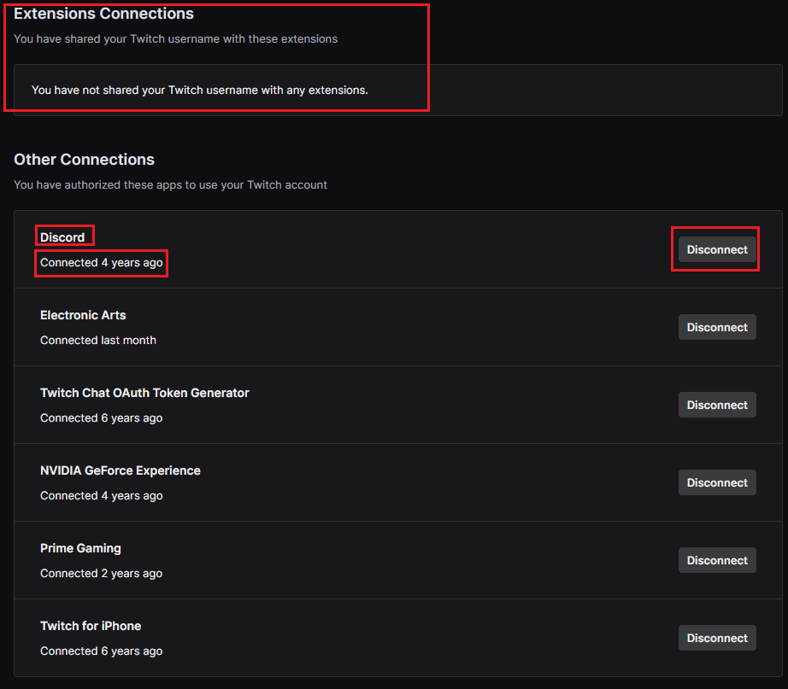Click NVIDIA GeForce Experience name
Image resolution: width=788 pixels, height=689 pixels.
(121, 470)
